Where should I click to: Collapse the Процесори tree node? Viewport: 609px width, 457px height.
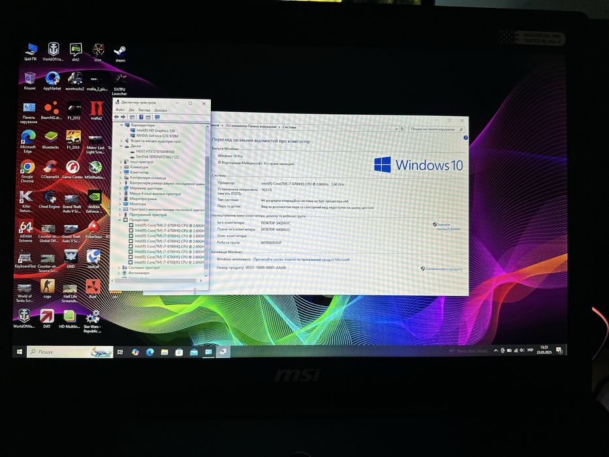coord(120,220)
